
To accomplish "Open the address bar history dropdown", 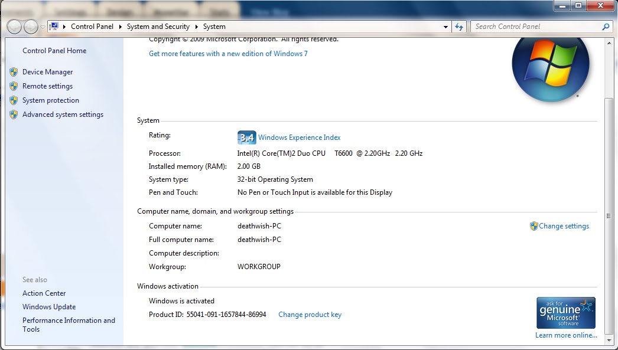I will coord(445,27).
